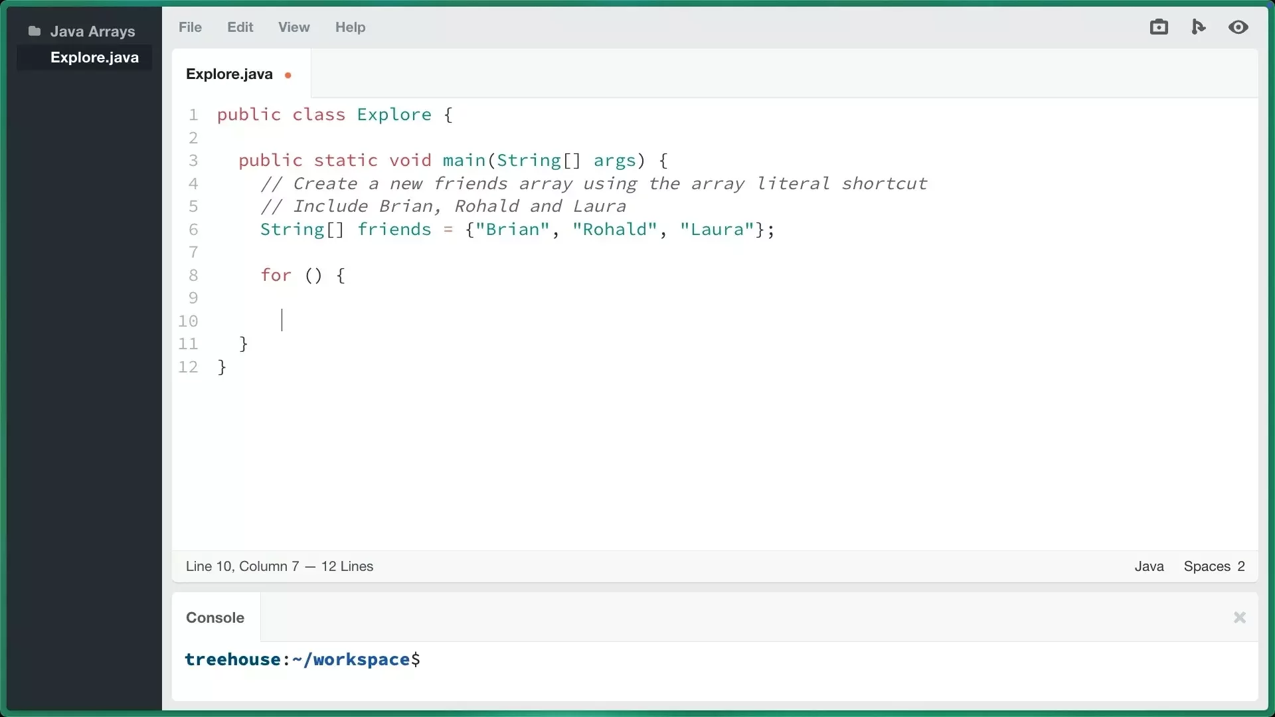This screenshot has height=717, width=1275.
Task: Open the File menu
Action: (x=190, y=27)
